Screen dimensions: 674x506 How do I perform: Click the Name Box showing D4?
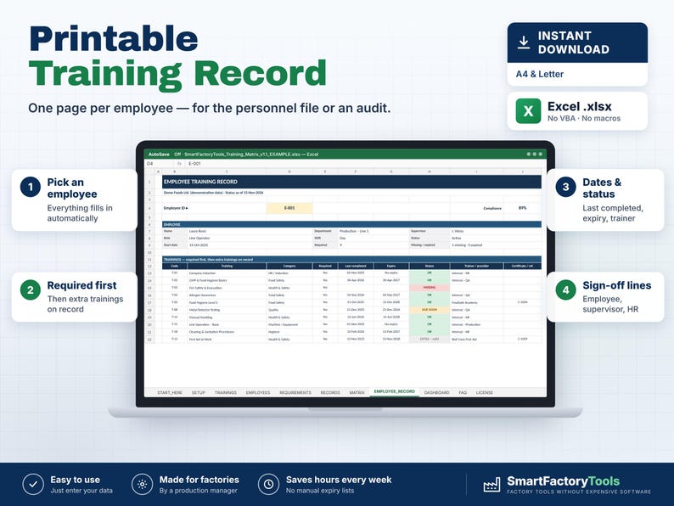coord(158,164)
